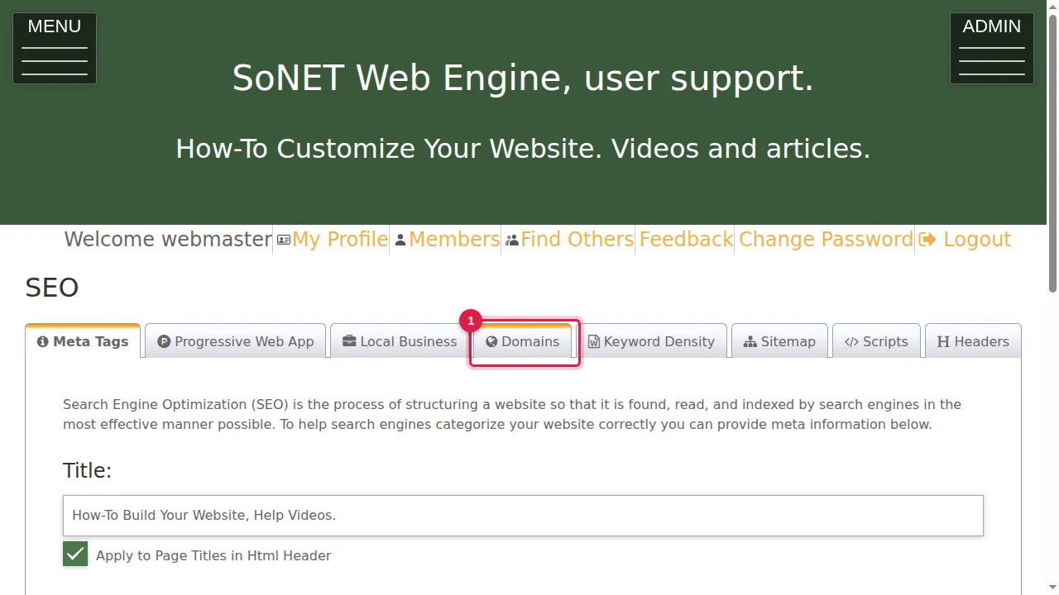Click the Headers H icon

[943, 341]
